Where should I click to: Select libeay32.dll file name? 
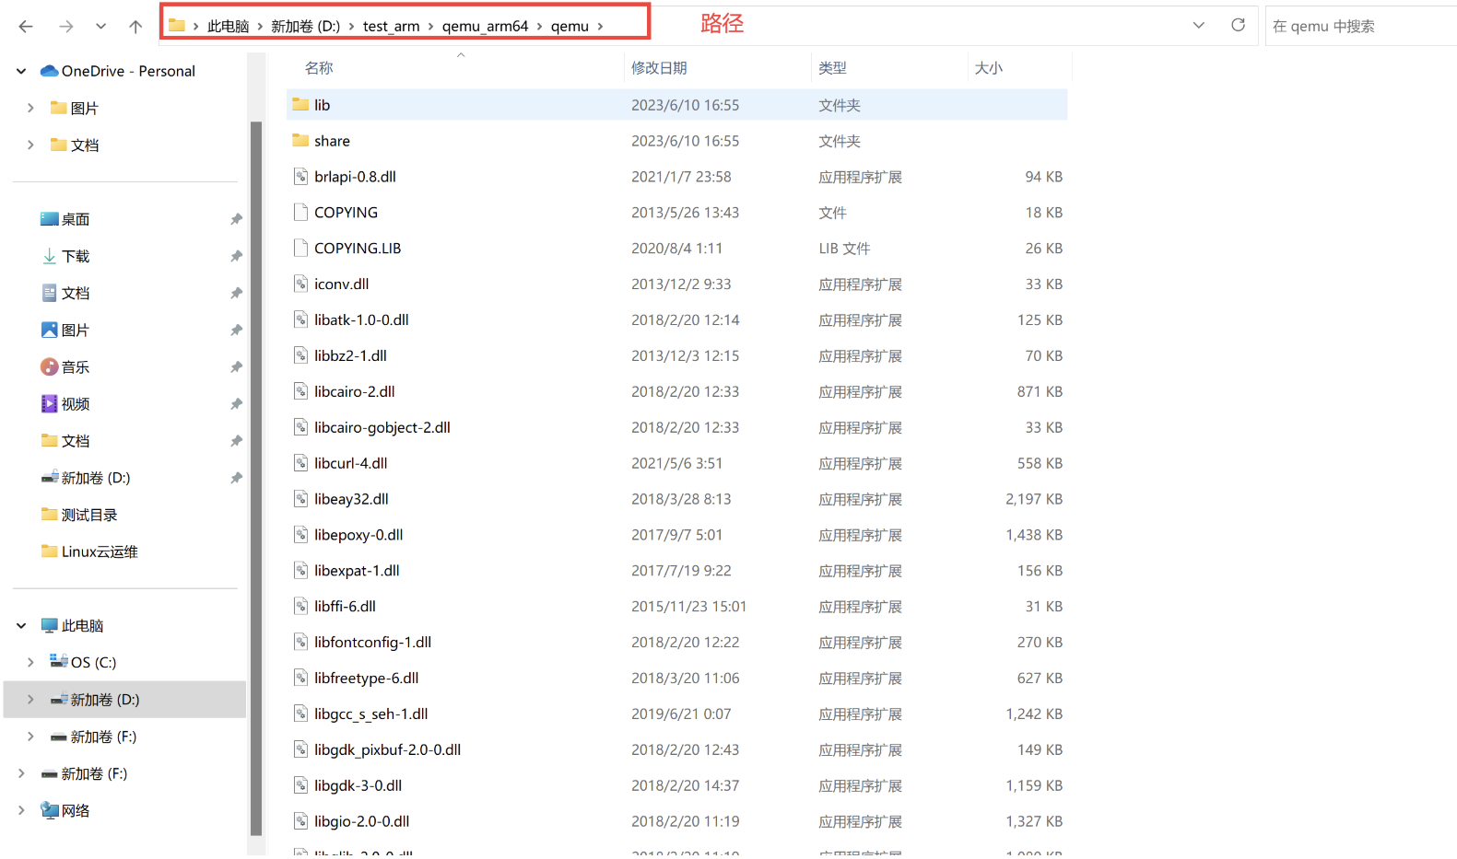point(351,499)
